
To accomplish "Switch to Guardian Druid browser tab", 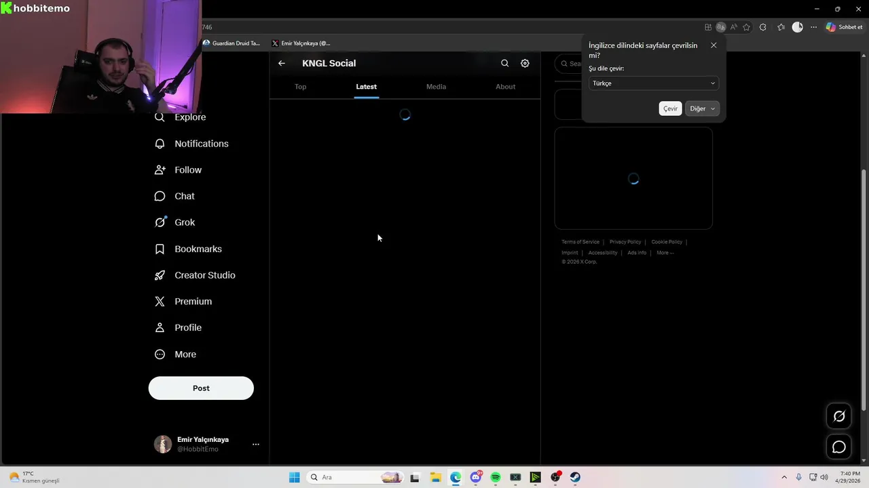I will [x=232, y=43].
